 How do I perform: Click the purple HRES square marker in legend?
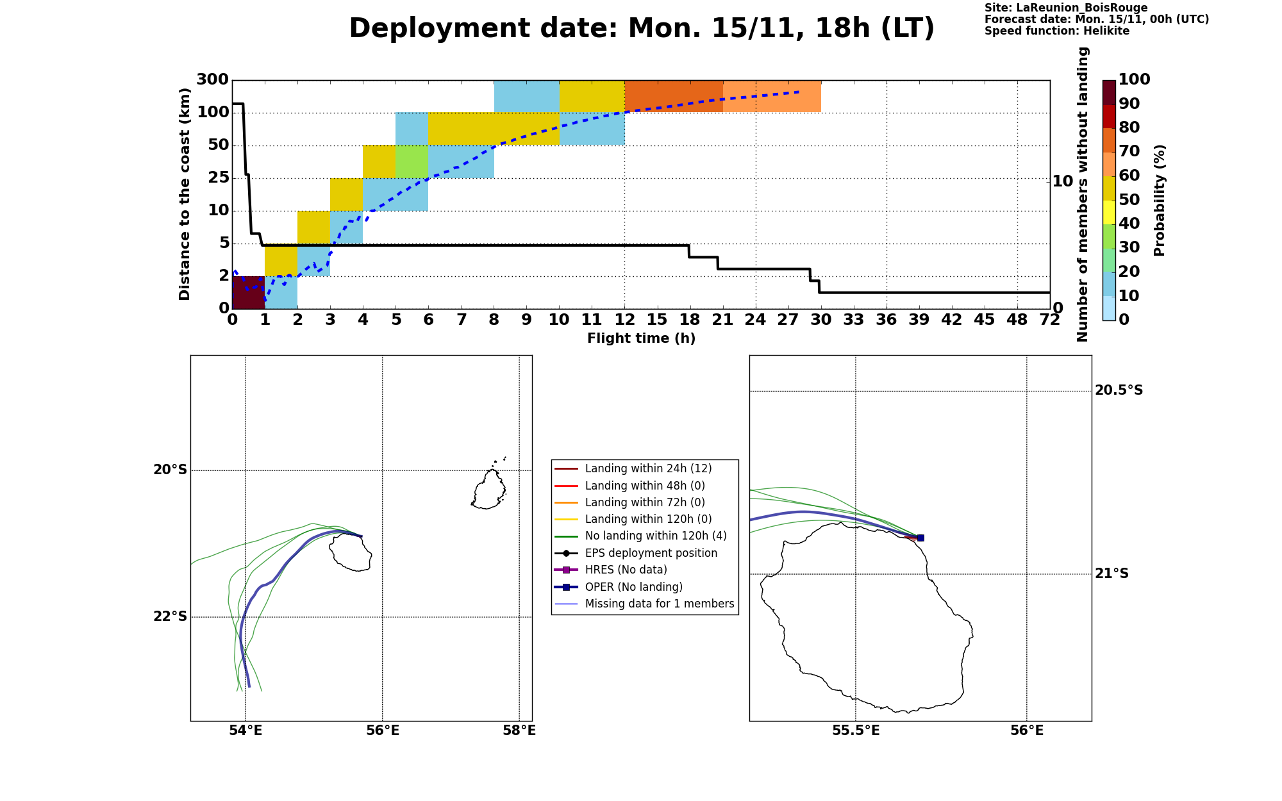coord(566,570)
